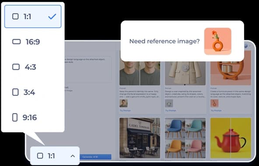The image size is (259, 166).
Task: Choose the 16:9 aspect ratio option
Action: tap(33, 41)
